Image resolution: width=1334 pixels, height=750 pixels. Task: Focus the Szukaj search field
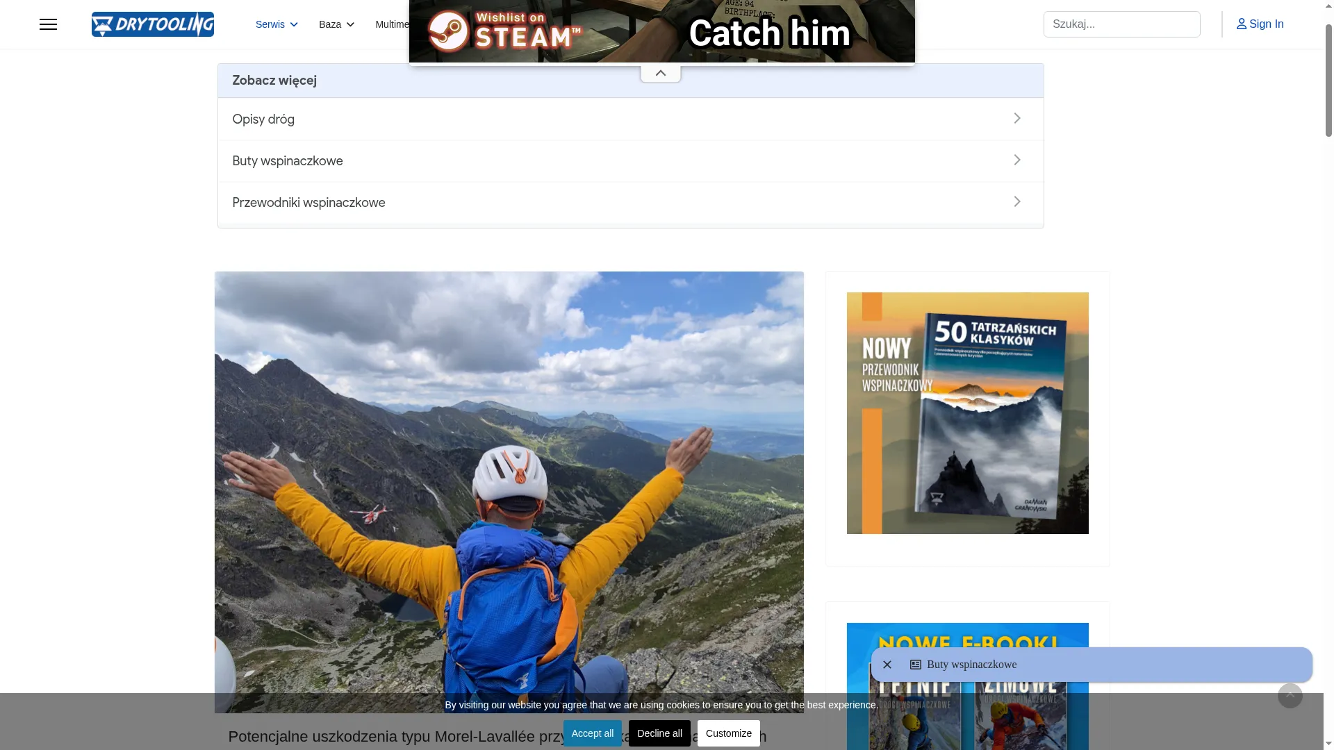(1121, 24)
